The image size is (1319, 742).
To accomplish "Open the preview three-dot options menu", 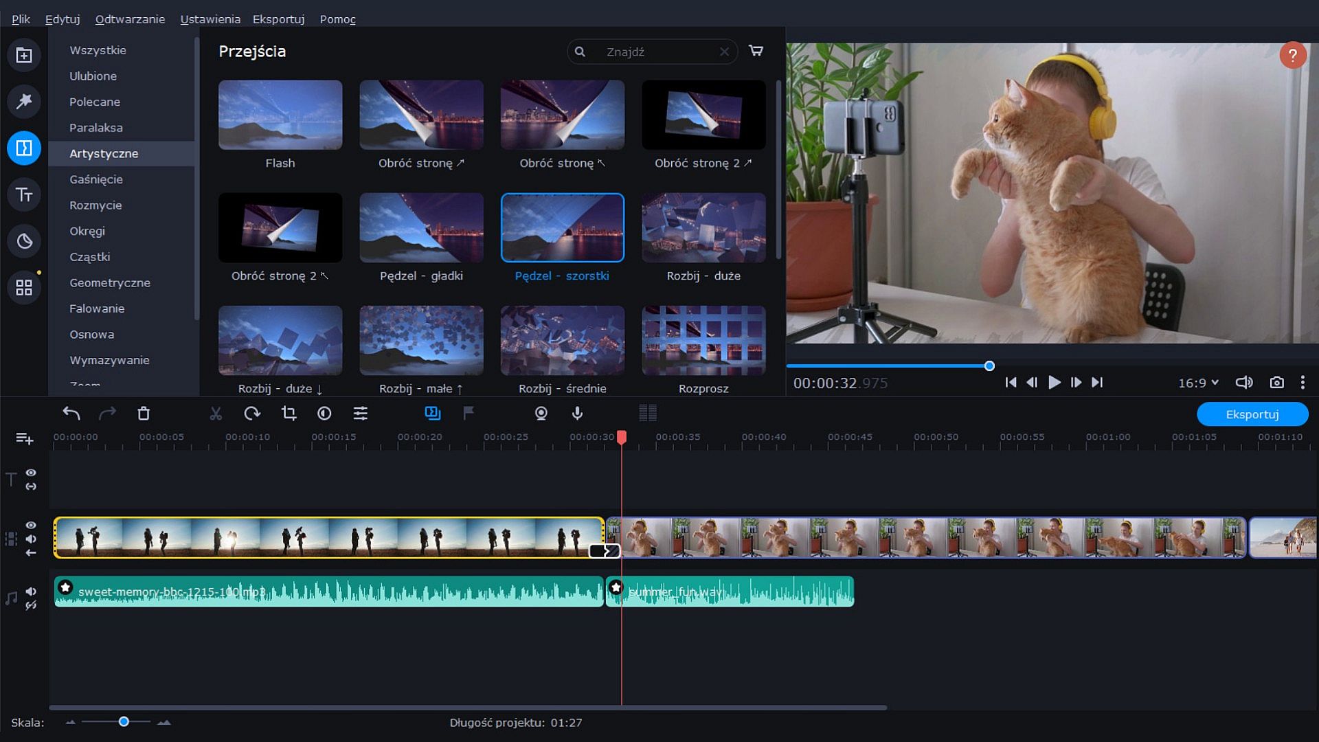I will (1303, 383).
